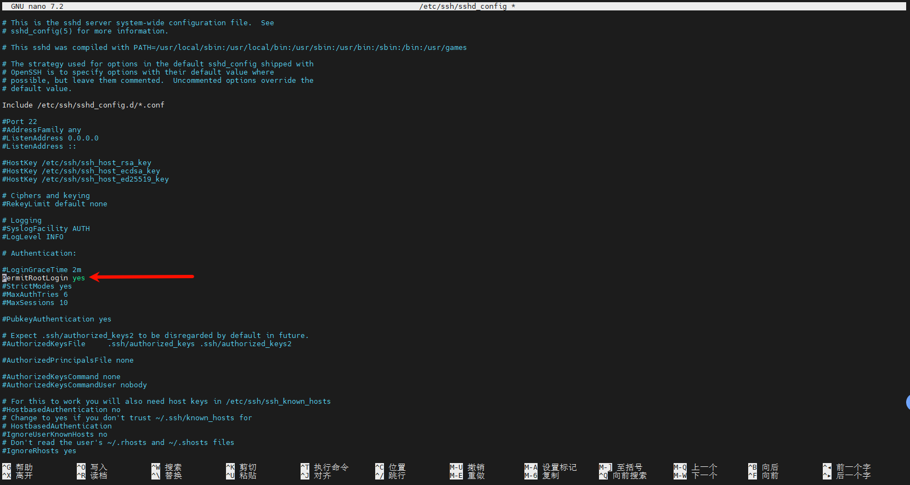Click the #MaxSessions 10 line
The image size is (910, 485).
coord(35,303)
